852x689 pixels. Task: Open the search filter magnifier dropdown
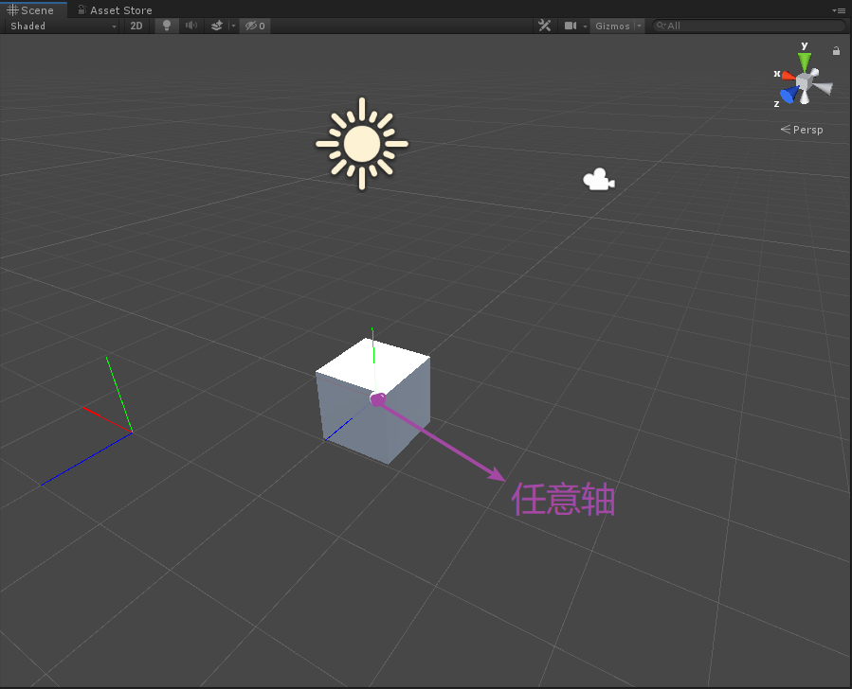click(662, 26)
